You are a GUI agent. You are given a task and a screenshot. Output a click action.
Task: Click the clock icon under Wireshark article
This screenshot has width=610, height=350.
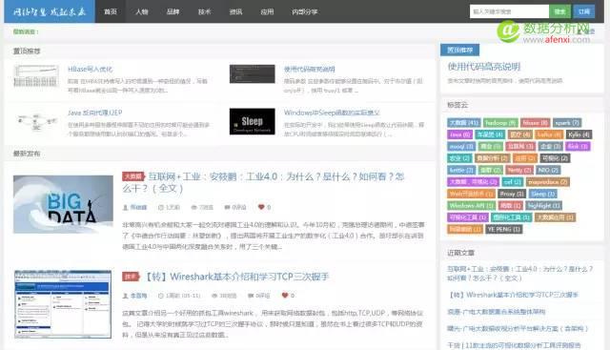point(161,296)
